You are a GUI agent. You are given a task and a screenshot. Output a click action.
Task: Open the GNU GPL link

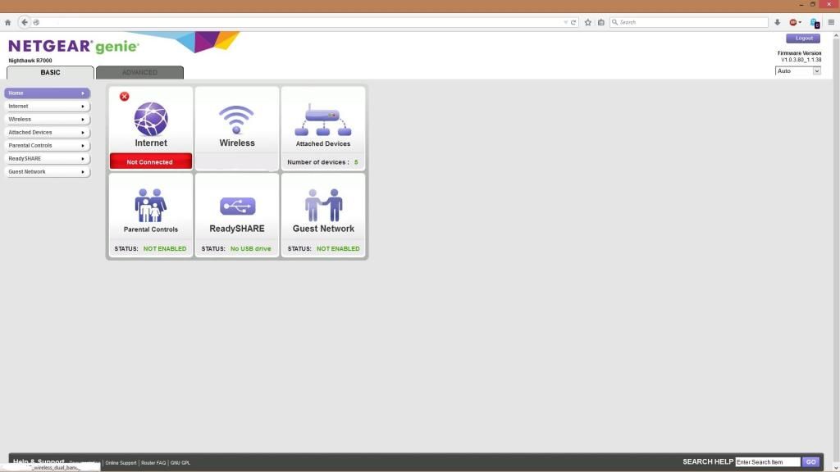tap(180, 463)
